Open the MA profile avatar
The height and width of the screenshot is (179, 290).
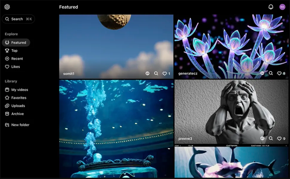click(282, 7)
